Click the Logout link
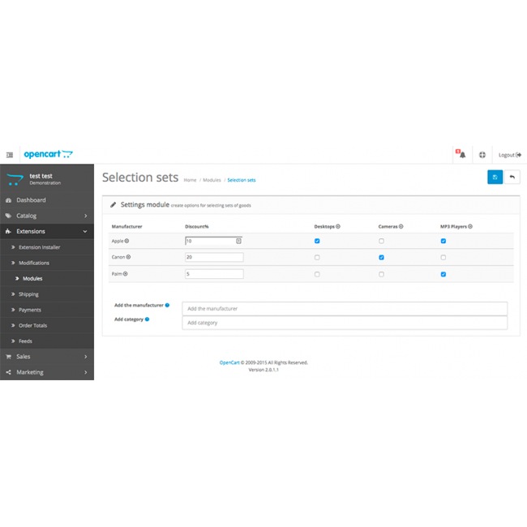Screen dimensions: 527x527 click(509, 155)
